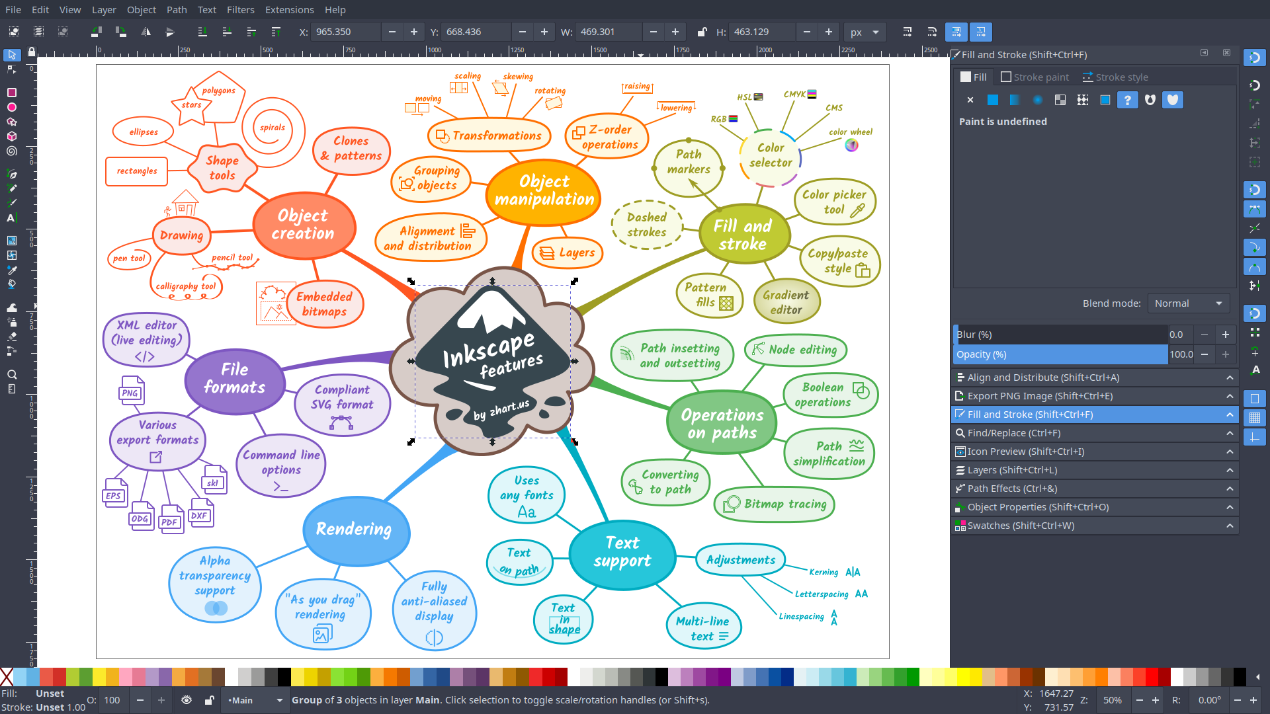Click the Pen tool in sidebar

pyautogui.click(x=12, y=173)
